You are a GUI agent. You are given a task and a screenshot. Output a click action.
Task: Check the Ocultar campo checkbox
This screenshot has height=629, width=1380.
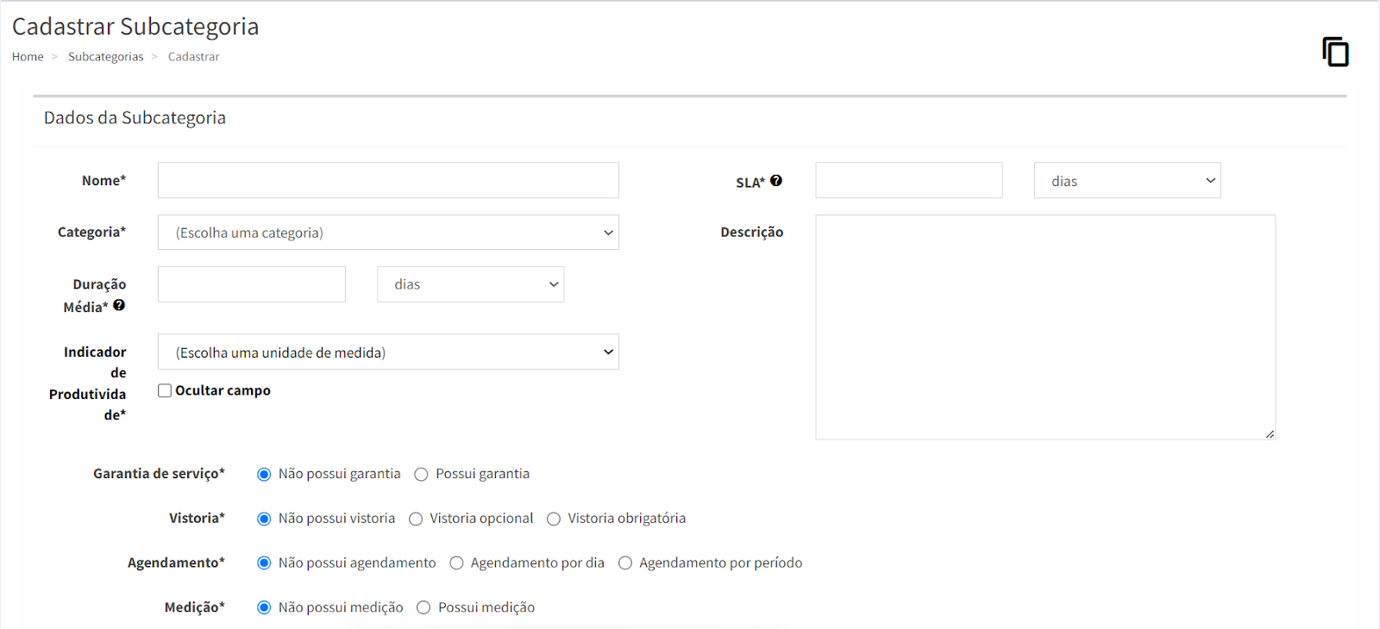pyautogui.click(x=165, y=390)
